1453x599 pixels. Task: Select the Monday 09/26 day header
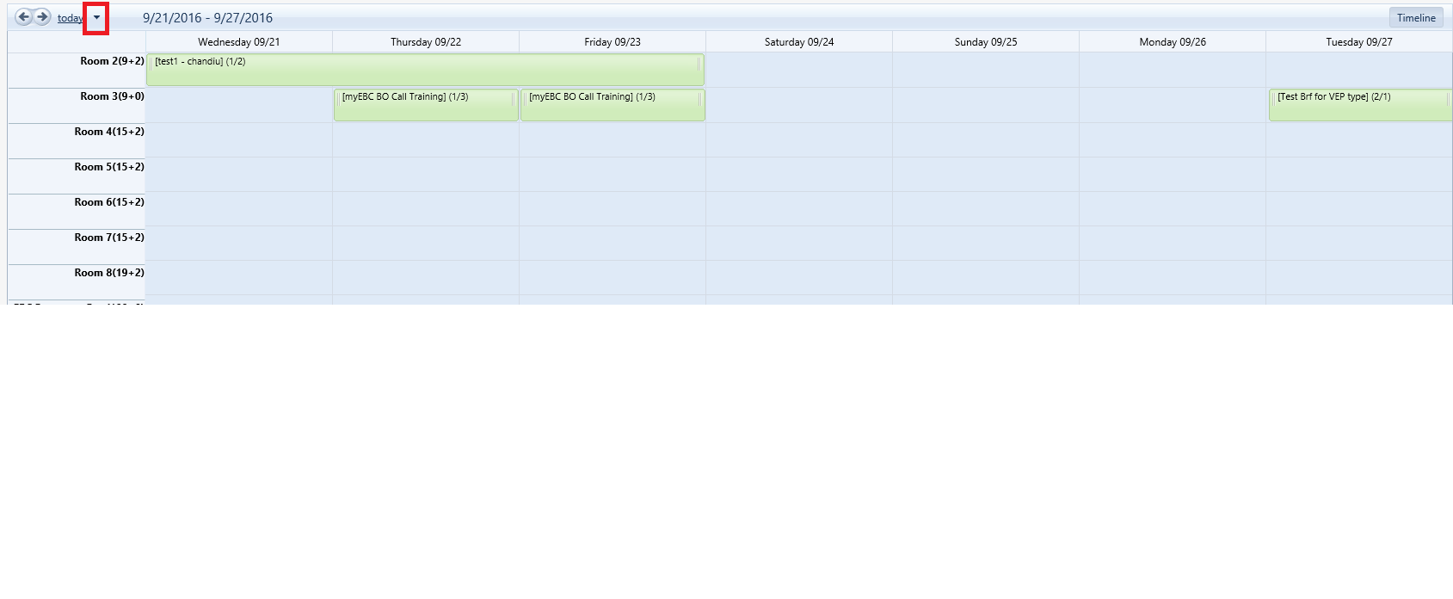(x=1172, y=42)
